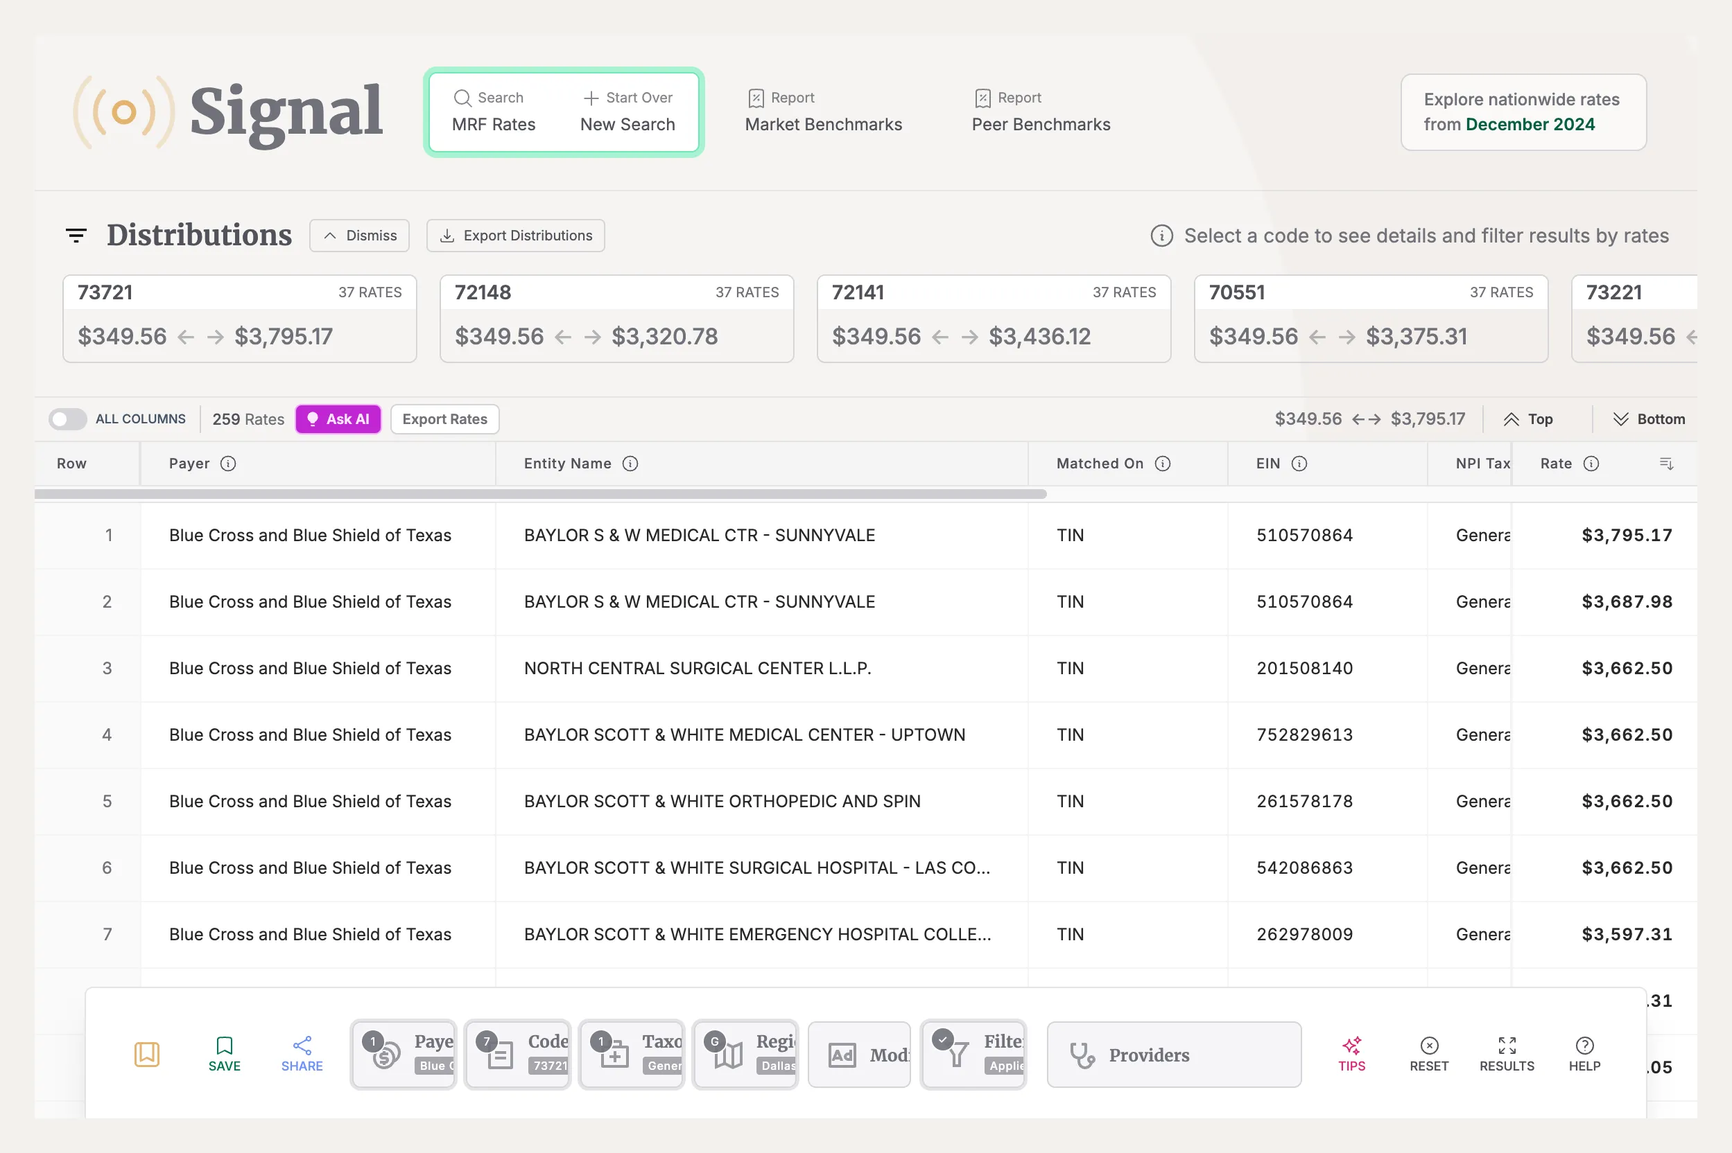1732x1153 pixels.
Task: Jump to Bottom of rates
Action: pyautogui.click(x=1648, y=419)
